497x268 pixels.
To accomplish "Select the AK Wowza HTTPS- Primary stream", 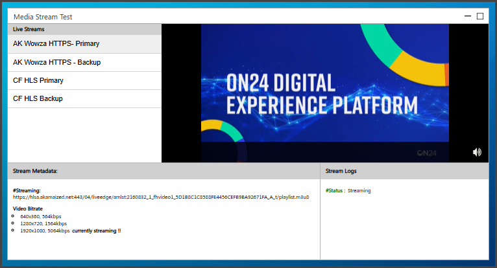I will click(84, 44).
